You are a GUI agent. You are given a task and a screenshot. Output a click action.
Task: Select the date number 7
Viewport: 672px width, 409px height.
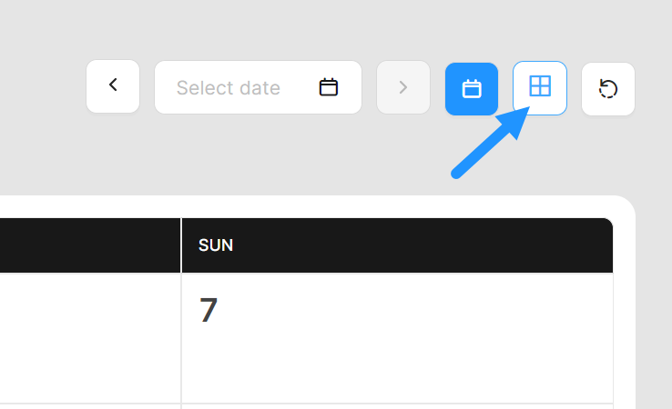point(209,311)
